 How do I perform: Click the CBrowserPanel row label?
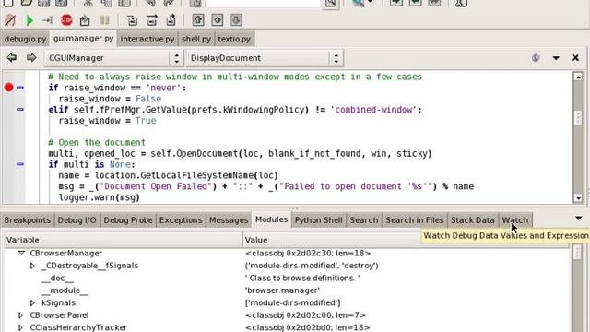click(59, 315)
